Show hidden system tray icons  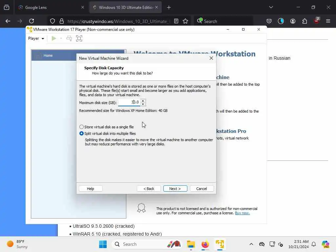point(251,244)
